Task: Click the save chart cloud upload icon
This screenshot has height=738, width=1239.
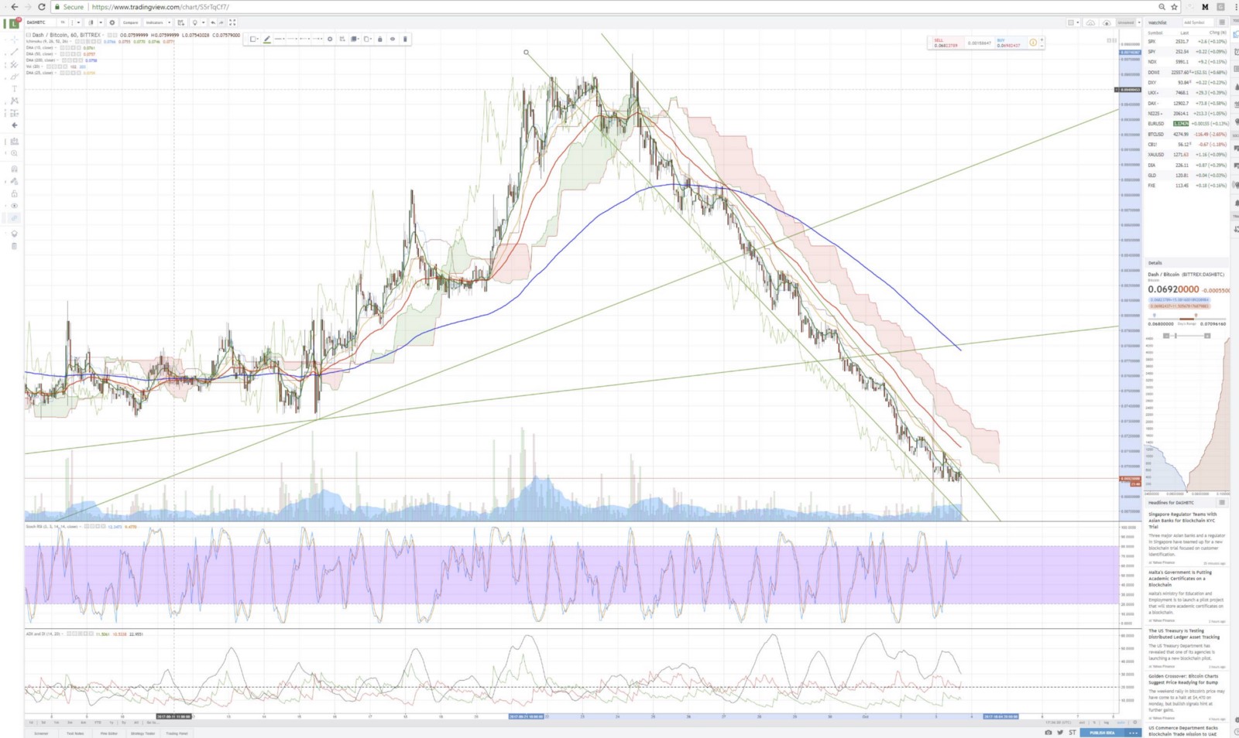Action: click(x=1107, y=22)
